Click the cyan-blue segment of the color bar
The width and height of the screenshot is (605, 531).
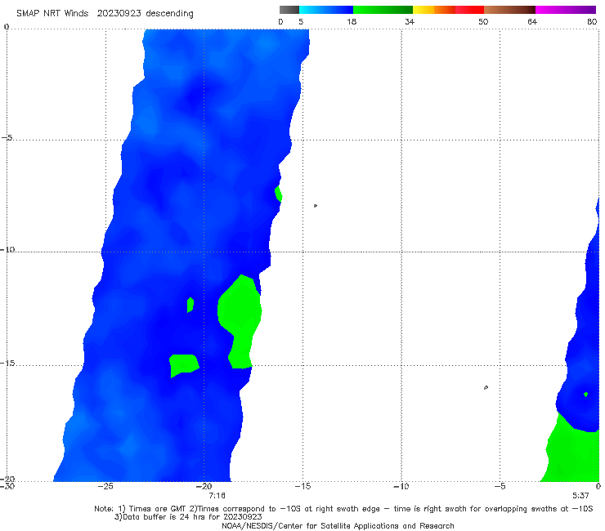pos(326,10)
